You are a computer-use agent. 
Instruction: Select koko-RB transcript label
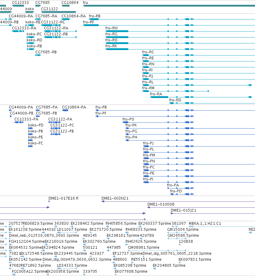[x=34, y=46]
